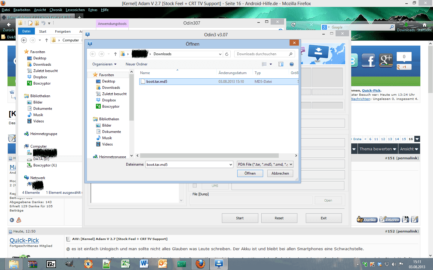Click the Odin app taskbar icon
This screenshot has width=433, height=270.
[x=219, y=264]
